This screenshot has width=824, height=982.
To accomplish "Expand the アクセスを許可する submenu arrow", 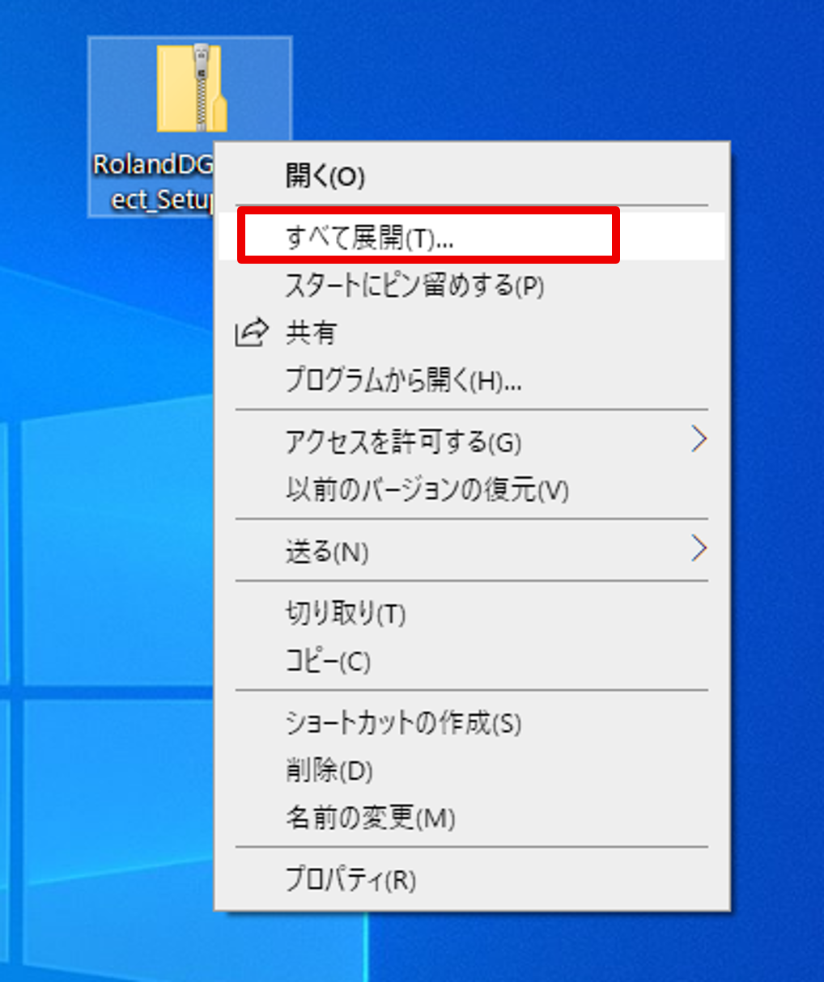I will (x=699, y=440).
